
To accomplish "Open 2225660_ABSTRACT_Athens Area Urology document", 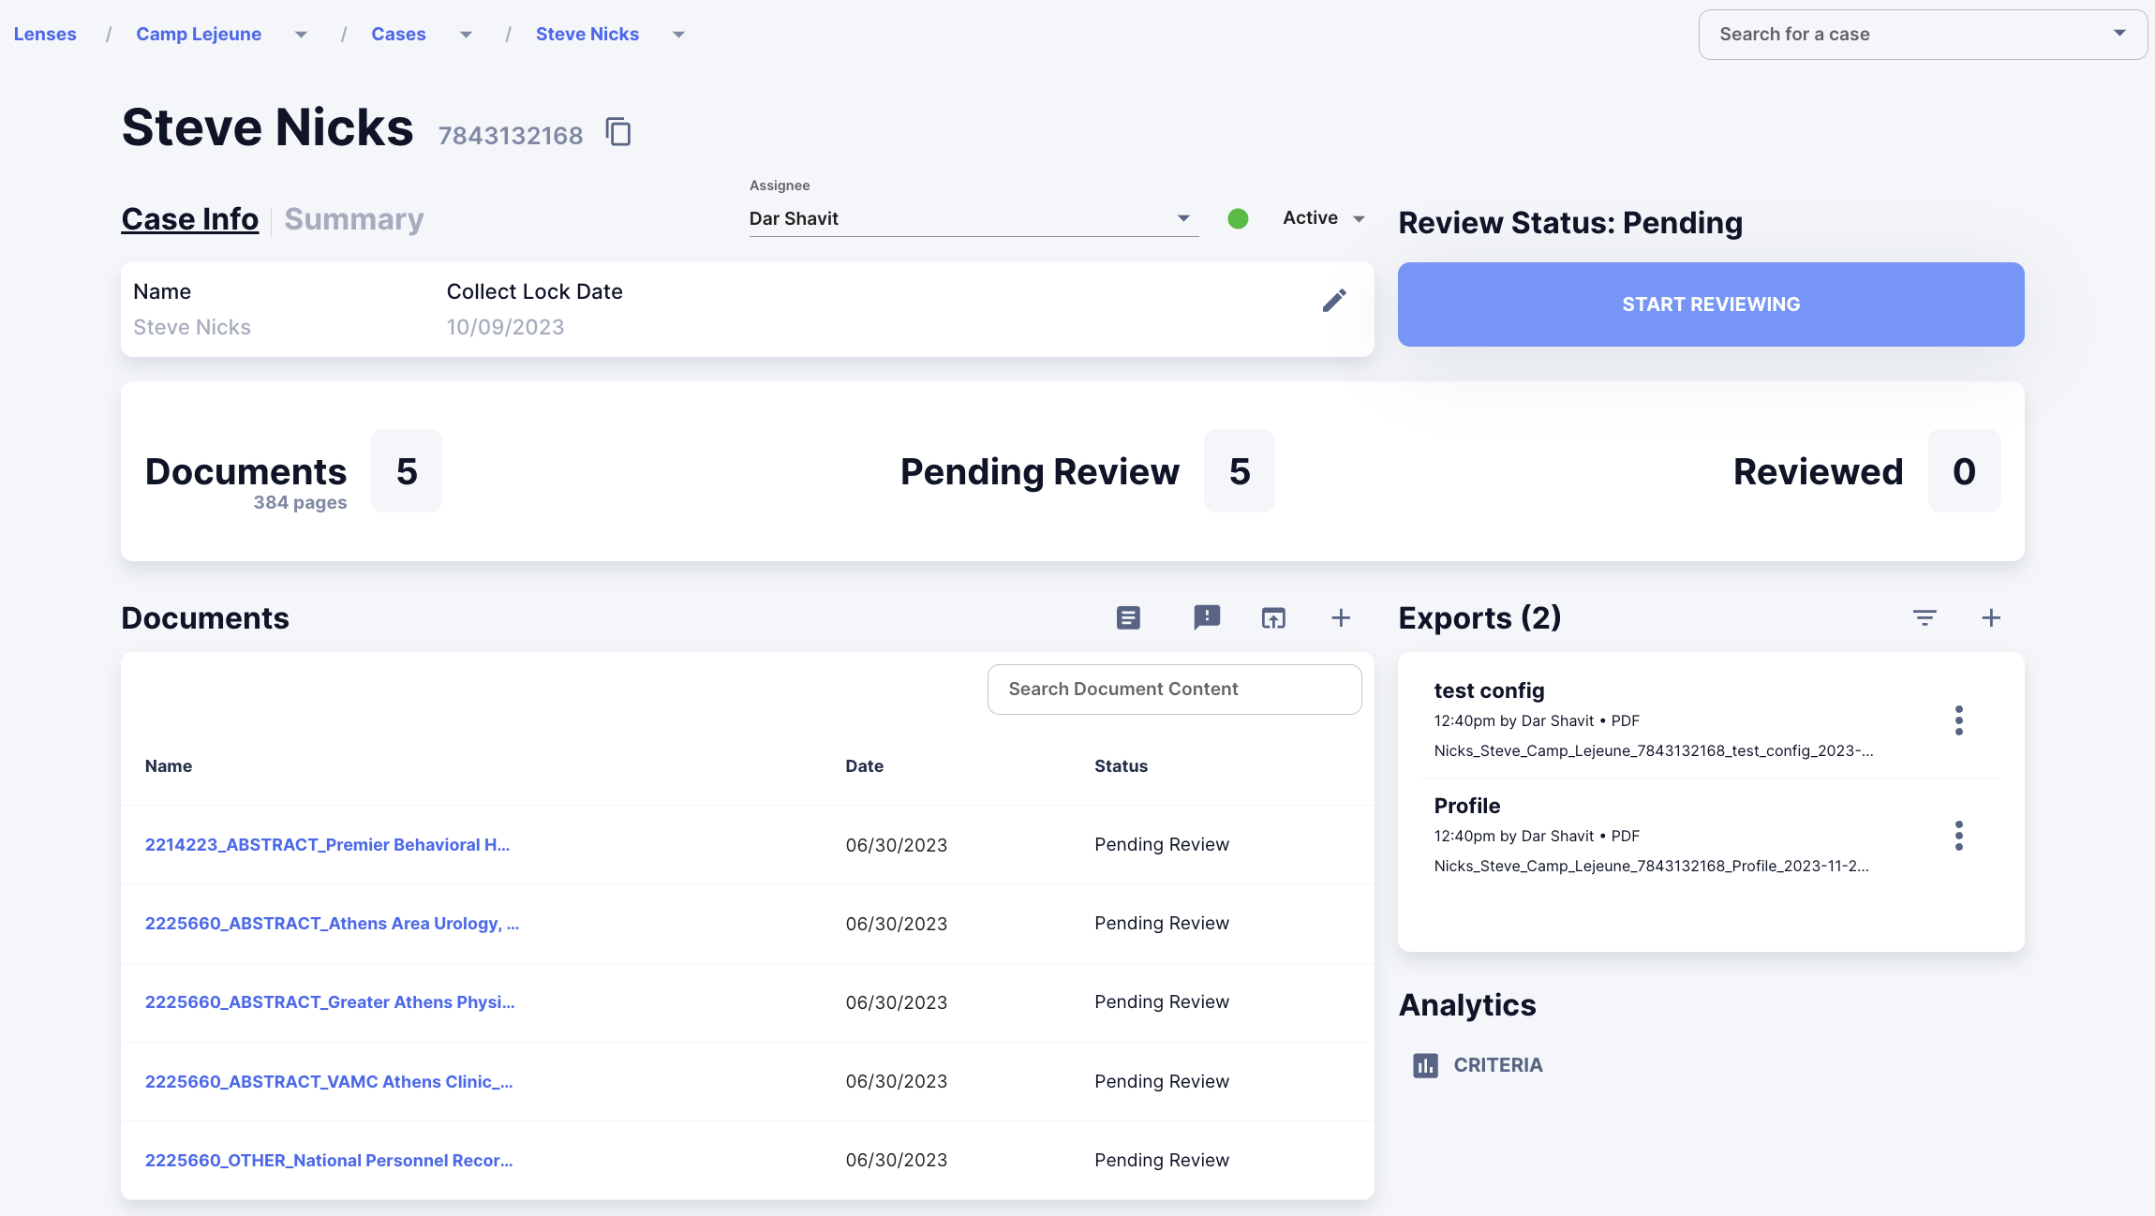I will tap(332, 923).
